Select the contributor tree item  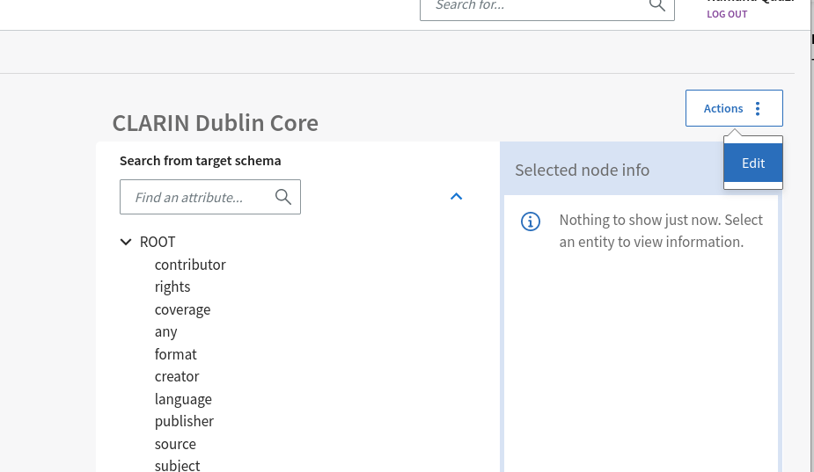(x=190, y=265)
